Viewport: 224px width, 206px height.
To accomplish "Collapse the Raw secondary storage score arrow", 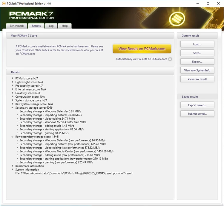I will click(x=13, y=137).
